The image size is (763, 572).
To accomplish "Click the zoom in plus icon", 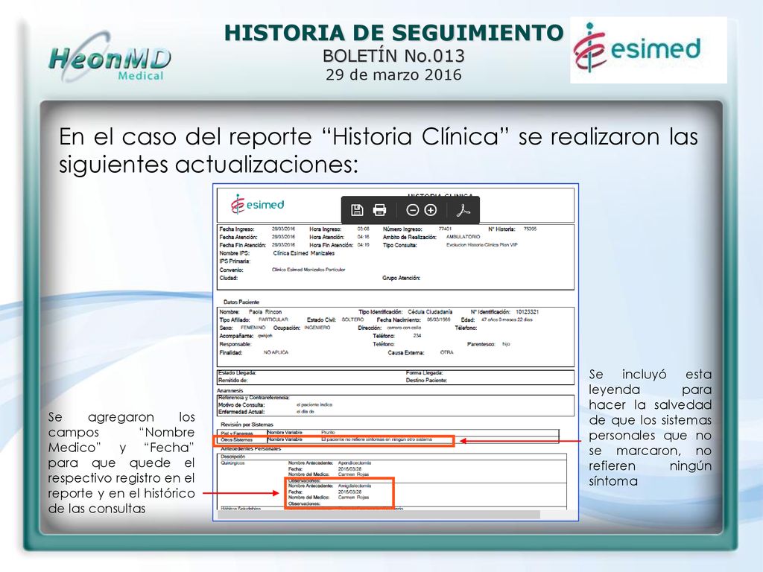I will tap(431, 210).
